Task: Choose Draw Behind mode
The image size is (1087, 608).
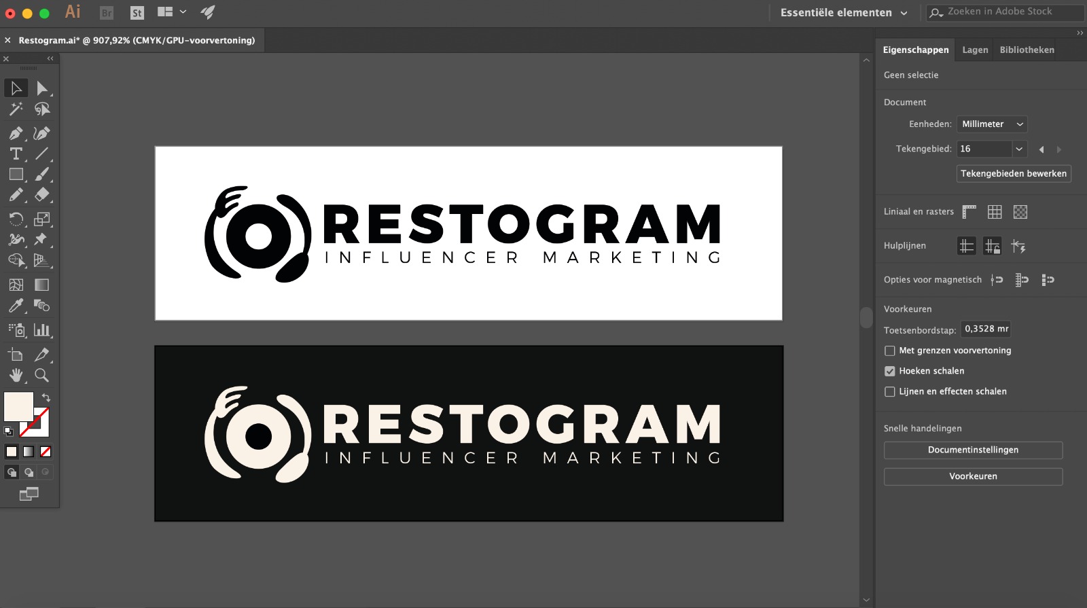Action: pyautogui.click(x=29, y=472)
